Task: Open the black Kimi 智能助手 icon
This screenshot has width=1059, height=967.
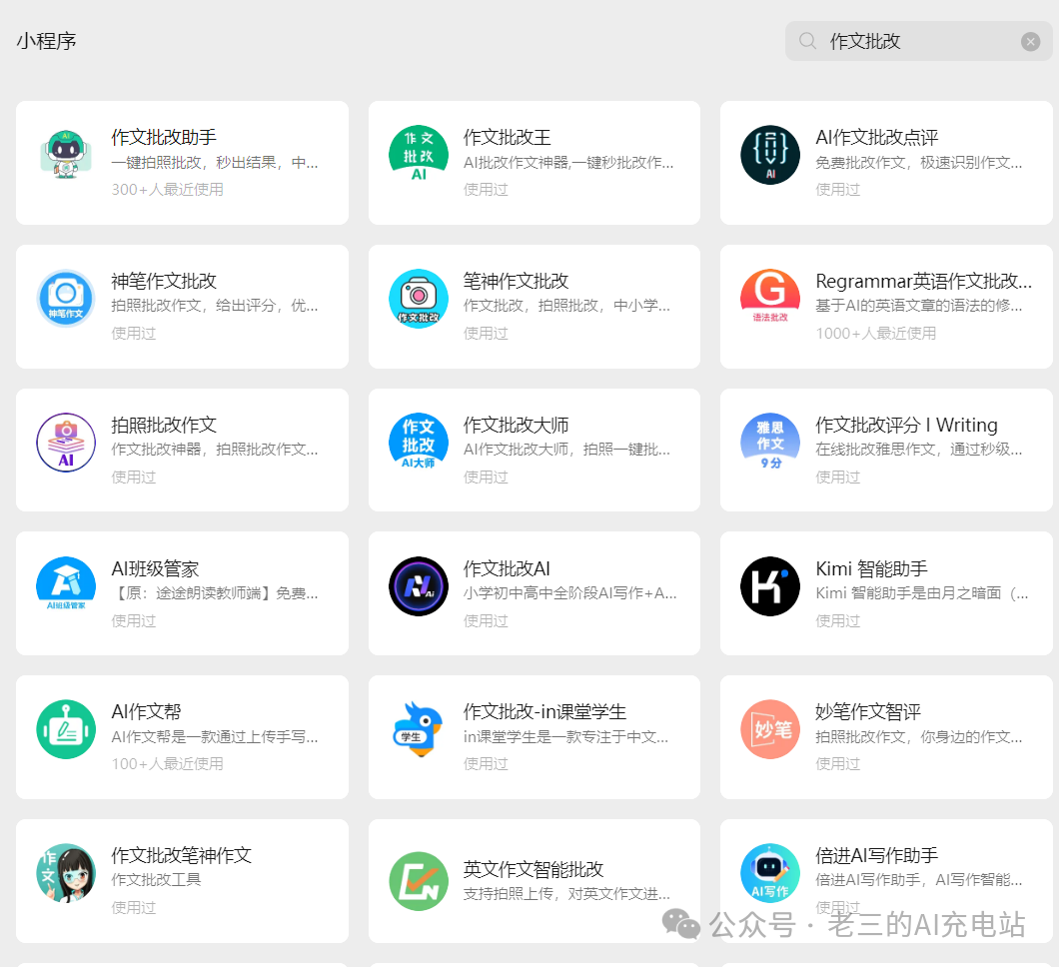Action: [770, 586]
